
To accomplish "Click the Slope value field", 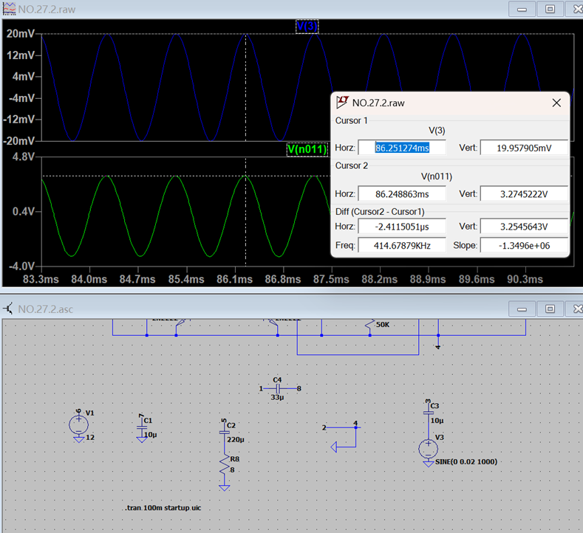I will (x=523, y=245).
